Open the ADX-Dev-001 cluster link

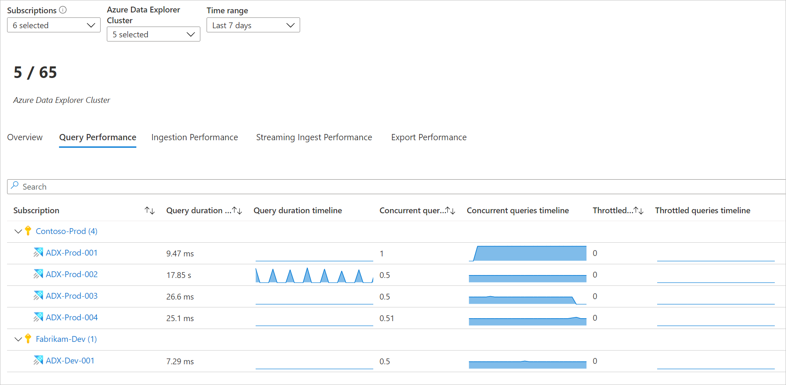(70, 361)
